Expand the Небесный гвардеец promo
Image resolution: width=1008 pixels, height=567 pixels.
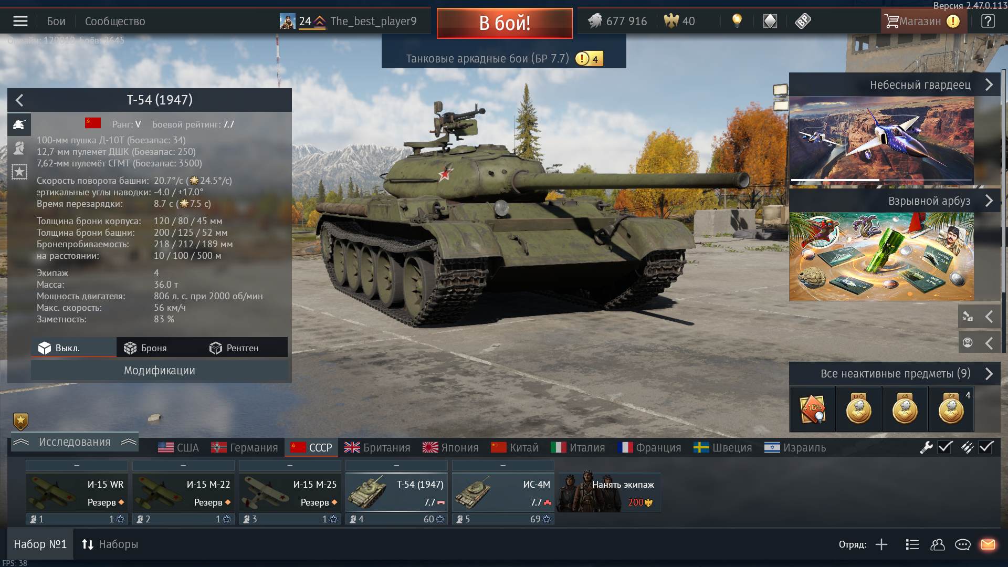(895, 85)
